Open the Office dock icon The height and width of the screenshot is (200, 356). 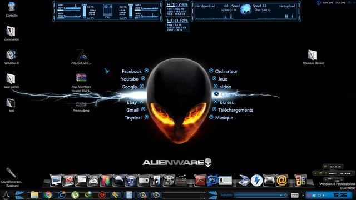click(x=300, y=181)
